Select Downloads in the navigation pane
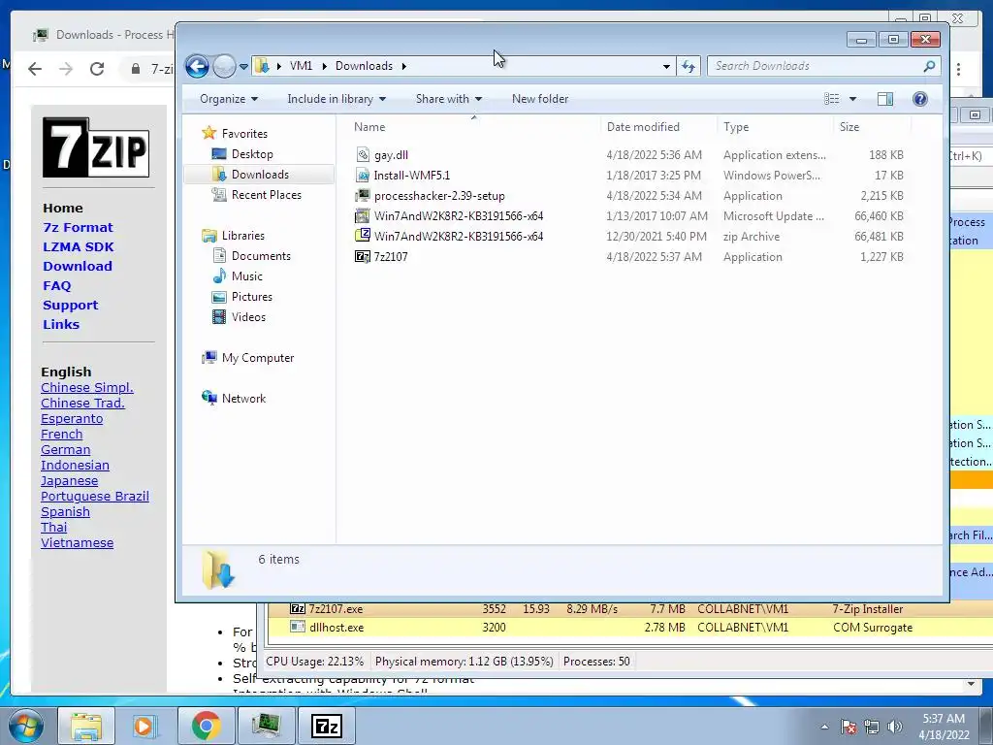Screen dimensions: 993x745 tap(260, 175)
